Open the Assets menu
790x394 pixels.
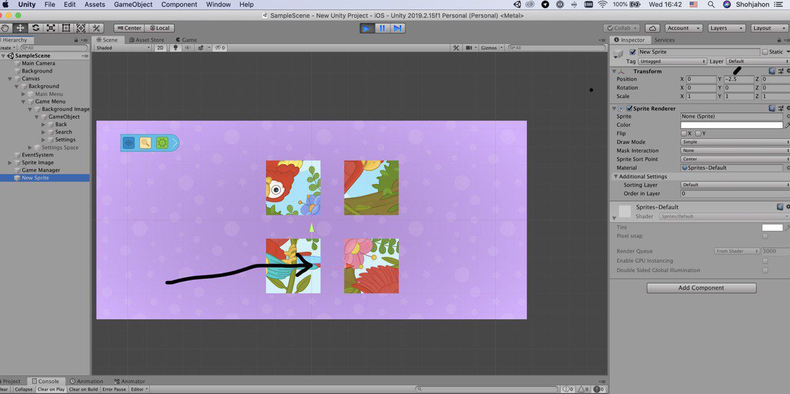[x=94, y=4]
